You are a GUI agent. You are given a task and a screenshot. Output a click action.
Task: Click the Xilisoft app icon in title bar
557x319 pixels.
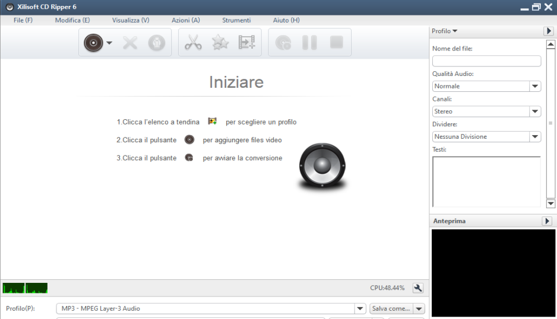click(x=10, y=7)
